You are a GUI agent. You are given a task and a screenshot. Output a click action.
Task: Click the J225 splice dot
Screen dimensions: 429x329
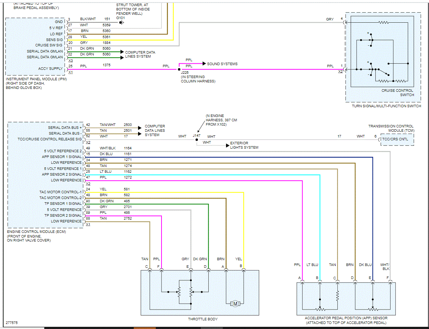coord(179,69)
